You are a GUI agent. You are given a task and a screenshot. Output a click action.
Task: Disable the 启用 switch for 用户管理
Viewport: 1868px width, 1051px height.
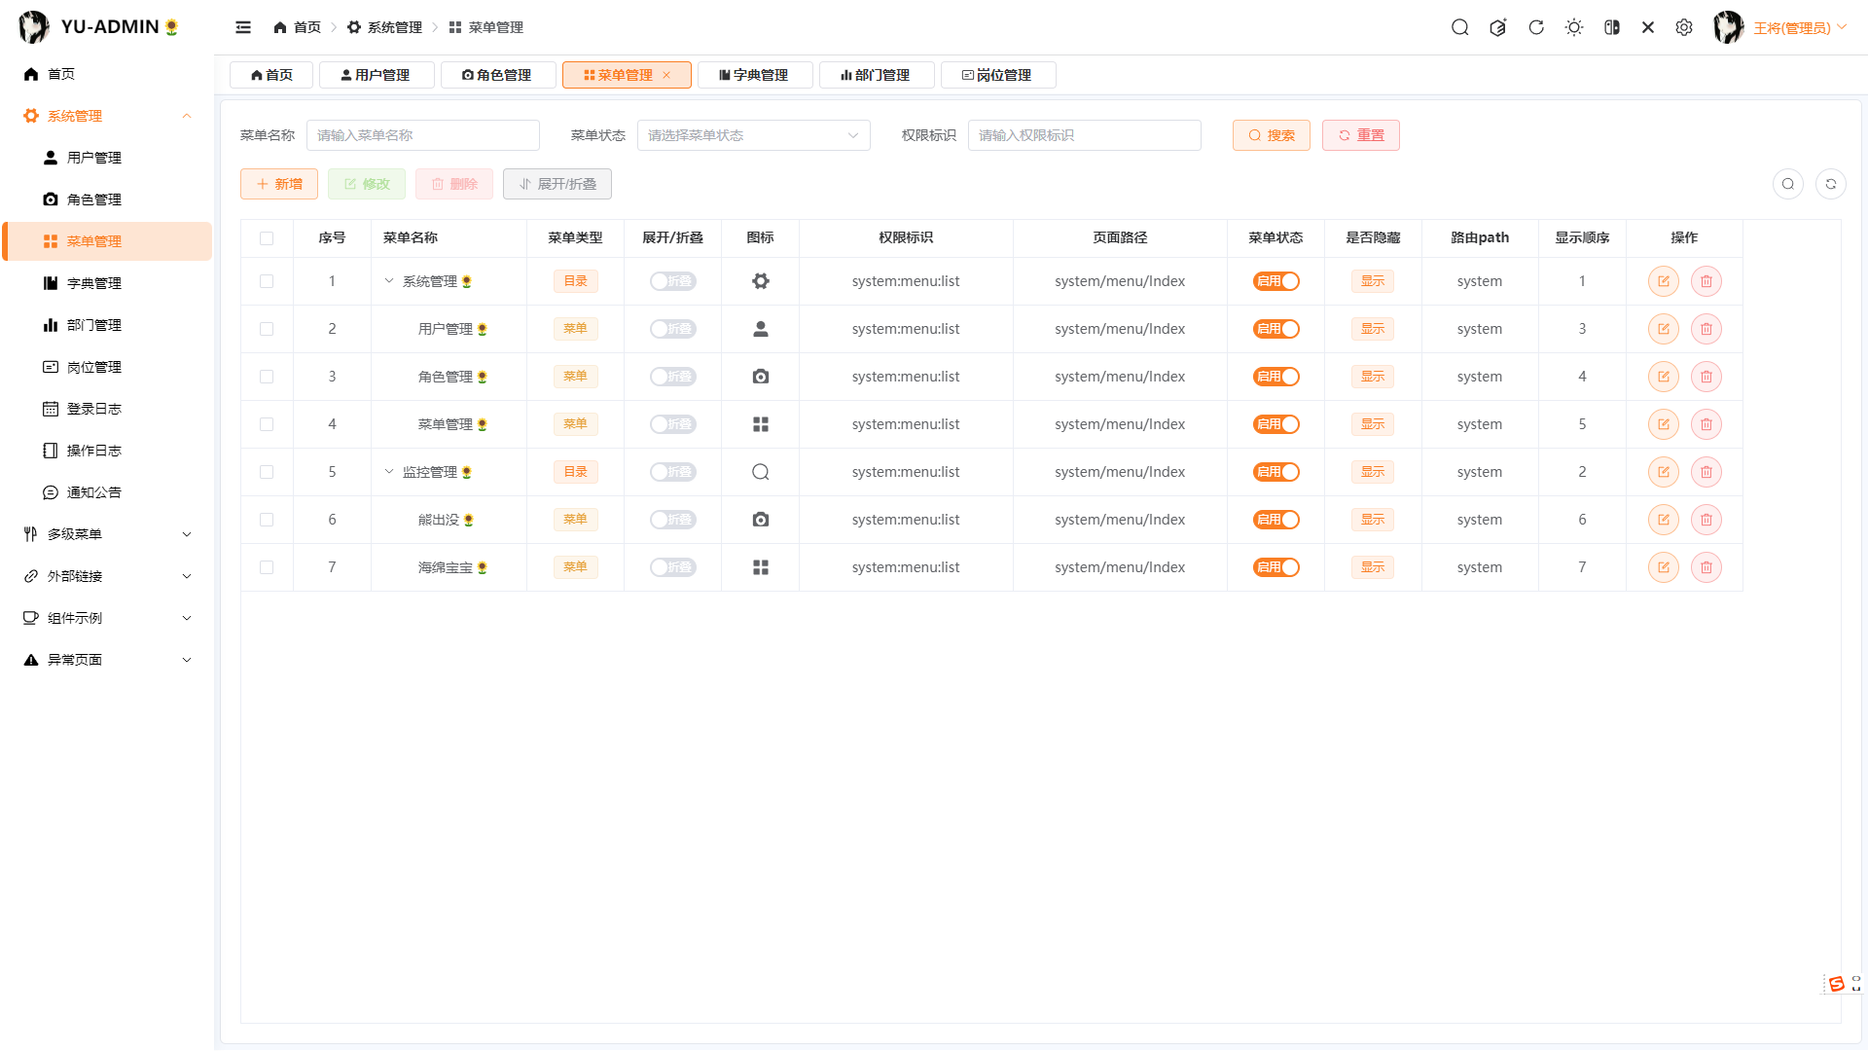click(x=1275, y=329)
